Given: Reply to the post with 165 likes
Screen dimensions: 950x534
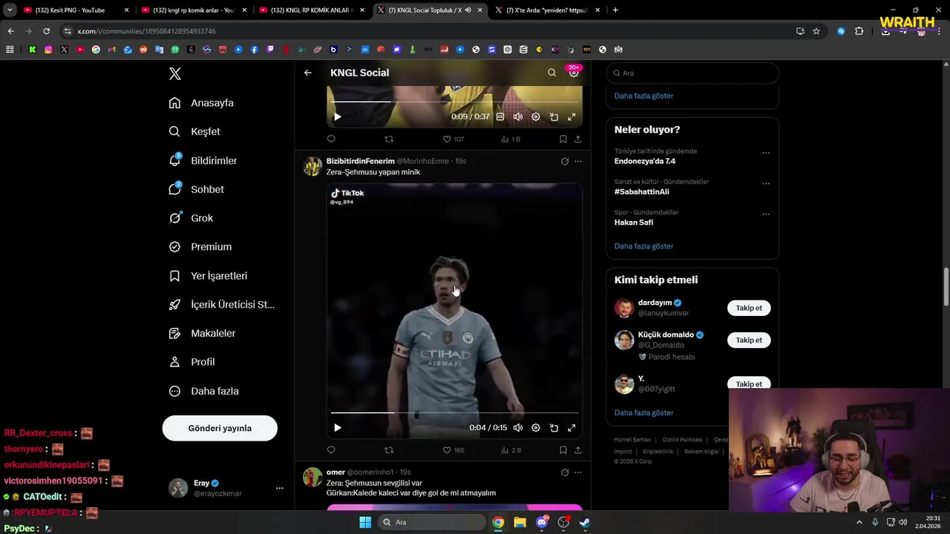Looking at the screenshot, I should 331,449.
